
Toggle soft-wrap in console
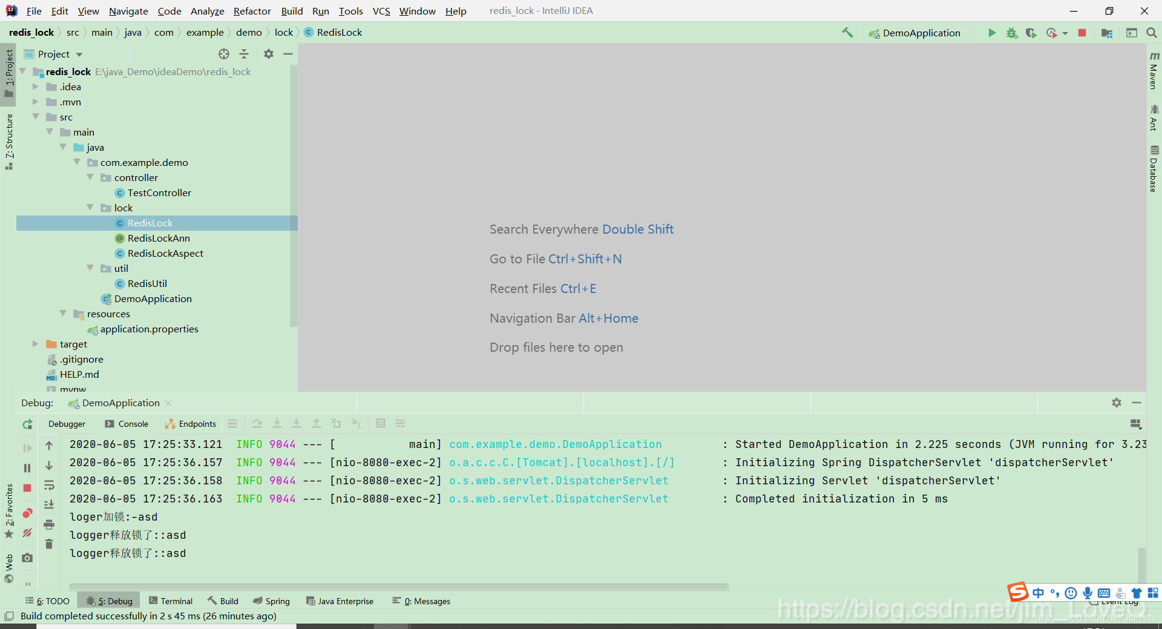point(49,485)
